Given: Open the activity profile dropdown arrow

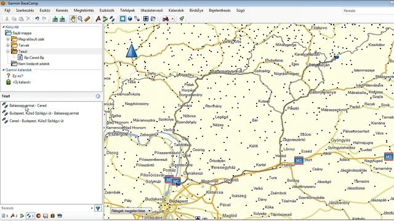Looking at the screenshot, I should click(x=172, y=19).
